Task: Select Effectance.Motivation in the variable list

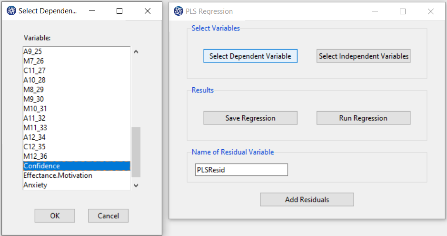Action: coord(77,175)
